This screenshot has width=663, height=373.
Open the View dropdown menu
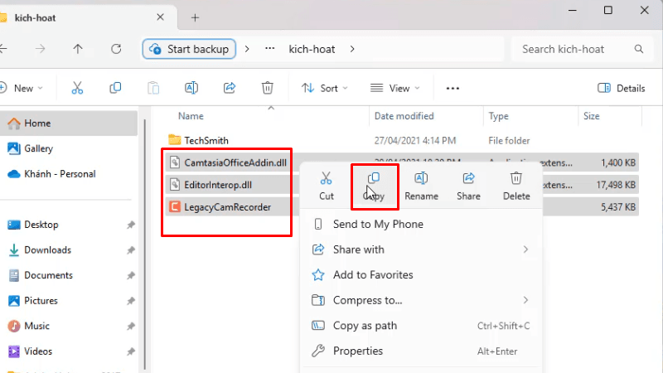pos(394,88)
